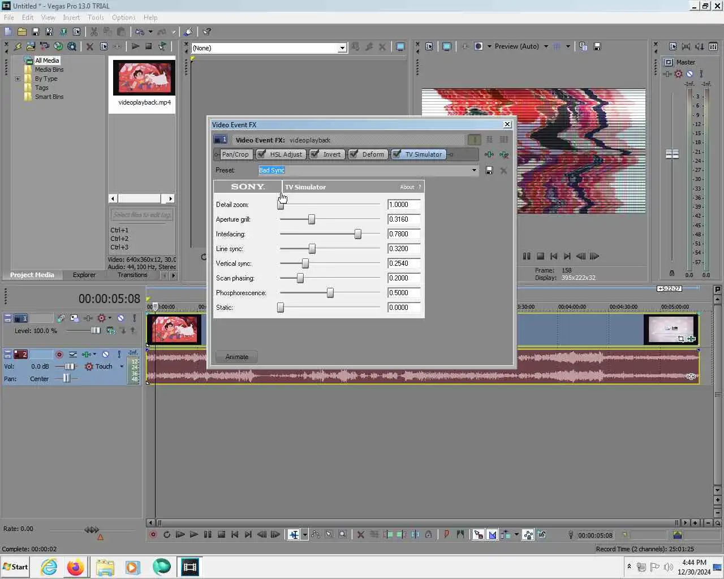Mute audio track 2
Image resolution: width=724 pixels, height=579 pixels.
pyautogui.click(x=105, y=355)
